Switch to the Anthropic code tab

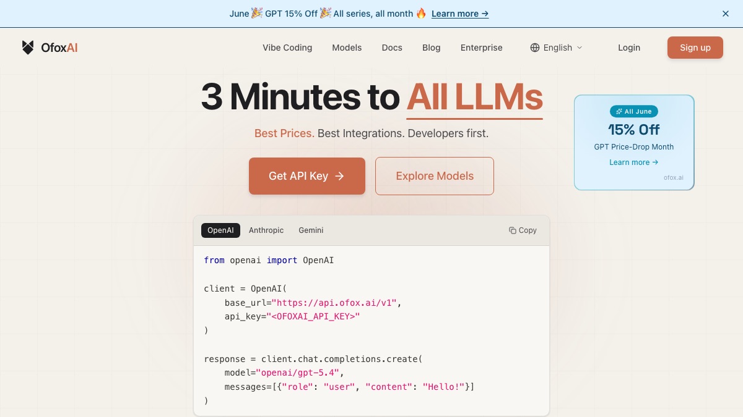(266, 230)
